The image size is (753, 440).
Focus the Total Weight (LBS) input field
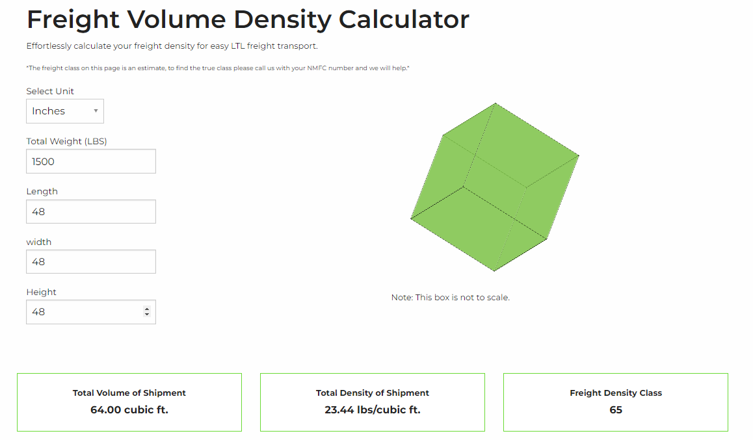click(x=90, y=161)
